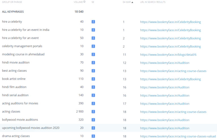Open Audition link for 'upcoming bollywood movies audition 2020'
This screenshot has width=217, height=140.
click(165, 128)
